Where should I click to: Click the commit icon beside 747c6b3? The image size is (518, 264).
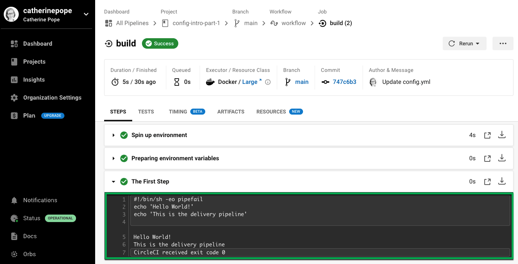click(325, 82)
